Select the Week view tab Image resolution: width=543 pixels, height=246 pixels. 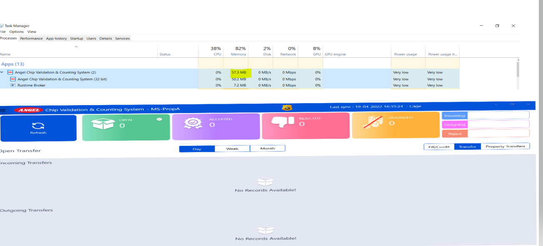coord(232,148)
